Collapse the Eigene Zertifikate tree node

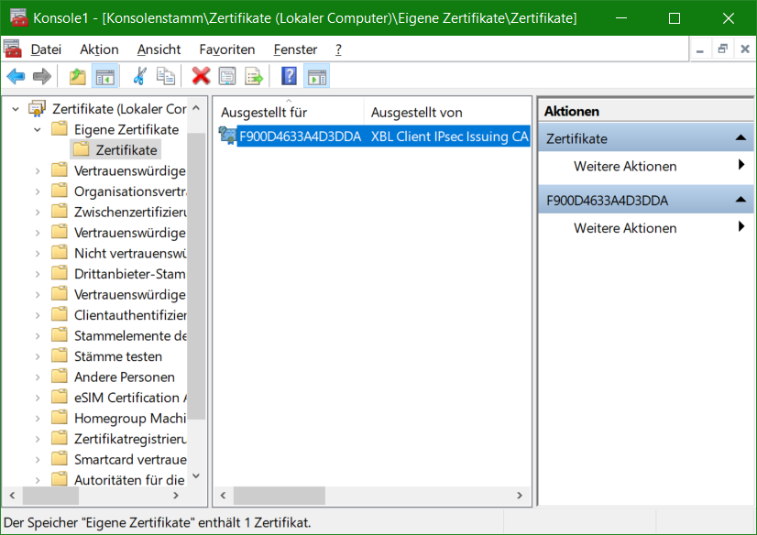(x=37, y=128)
